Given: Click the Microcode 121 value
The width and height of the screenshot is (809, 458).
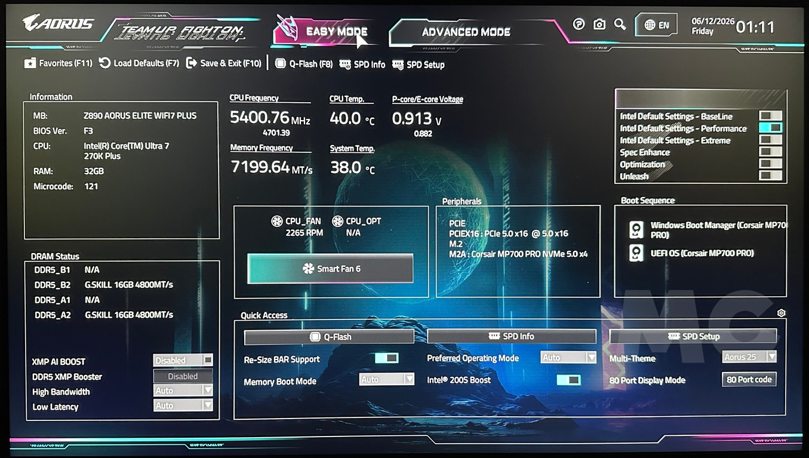Looking at the screenshot, I should coord(91,186).
